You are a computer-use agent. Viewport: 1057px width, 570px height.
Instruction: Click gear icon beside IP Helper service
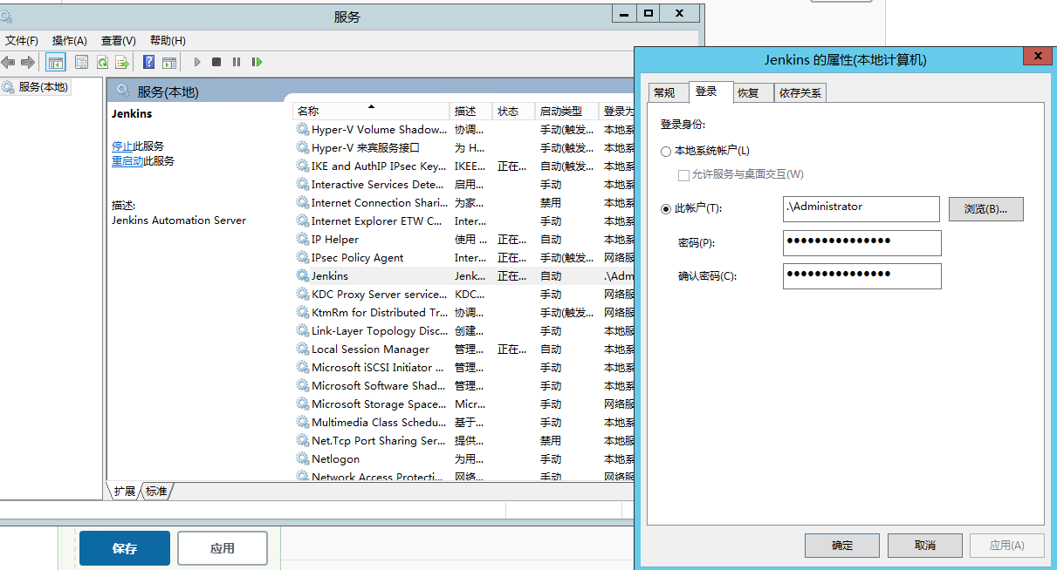[303, 239]
